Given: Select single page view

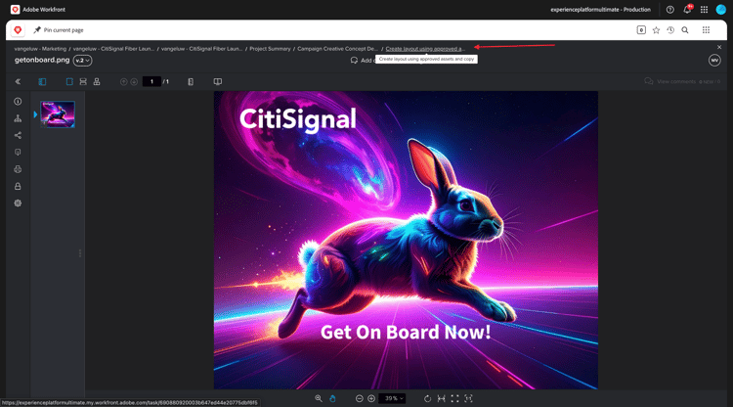Looking at the screenshot, I should click(69, 81).
